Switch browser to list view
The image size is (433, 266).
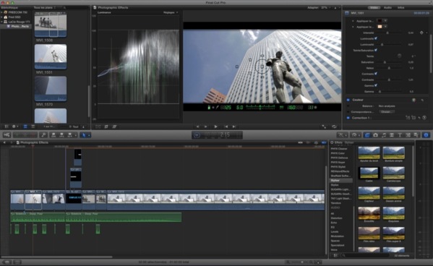33,126
